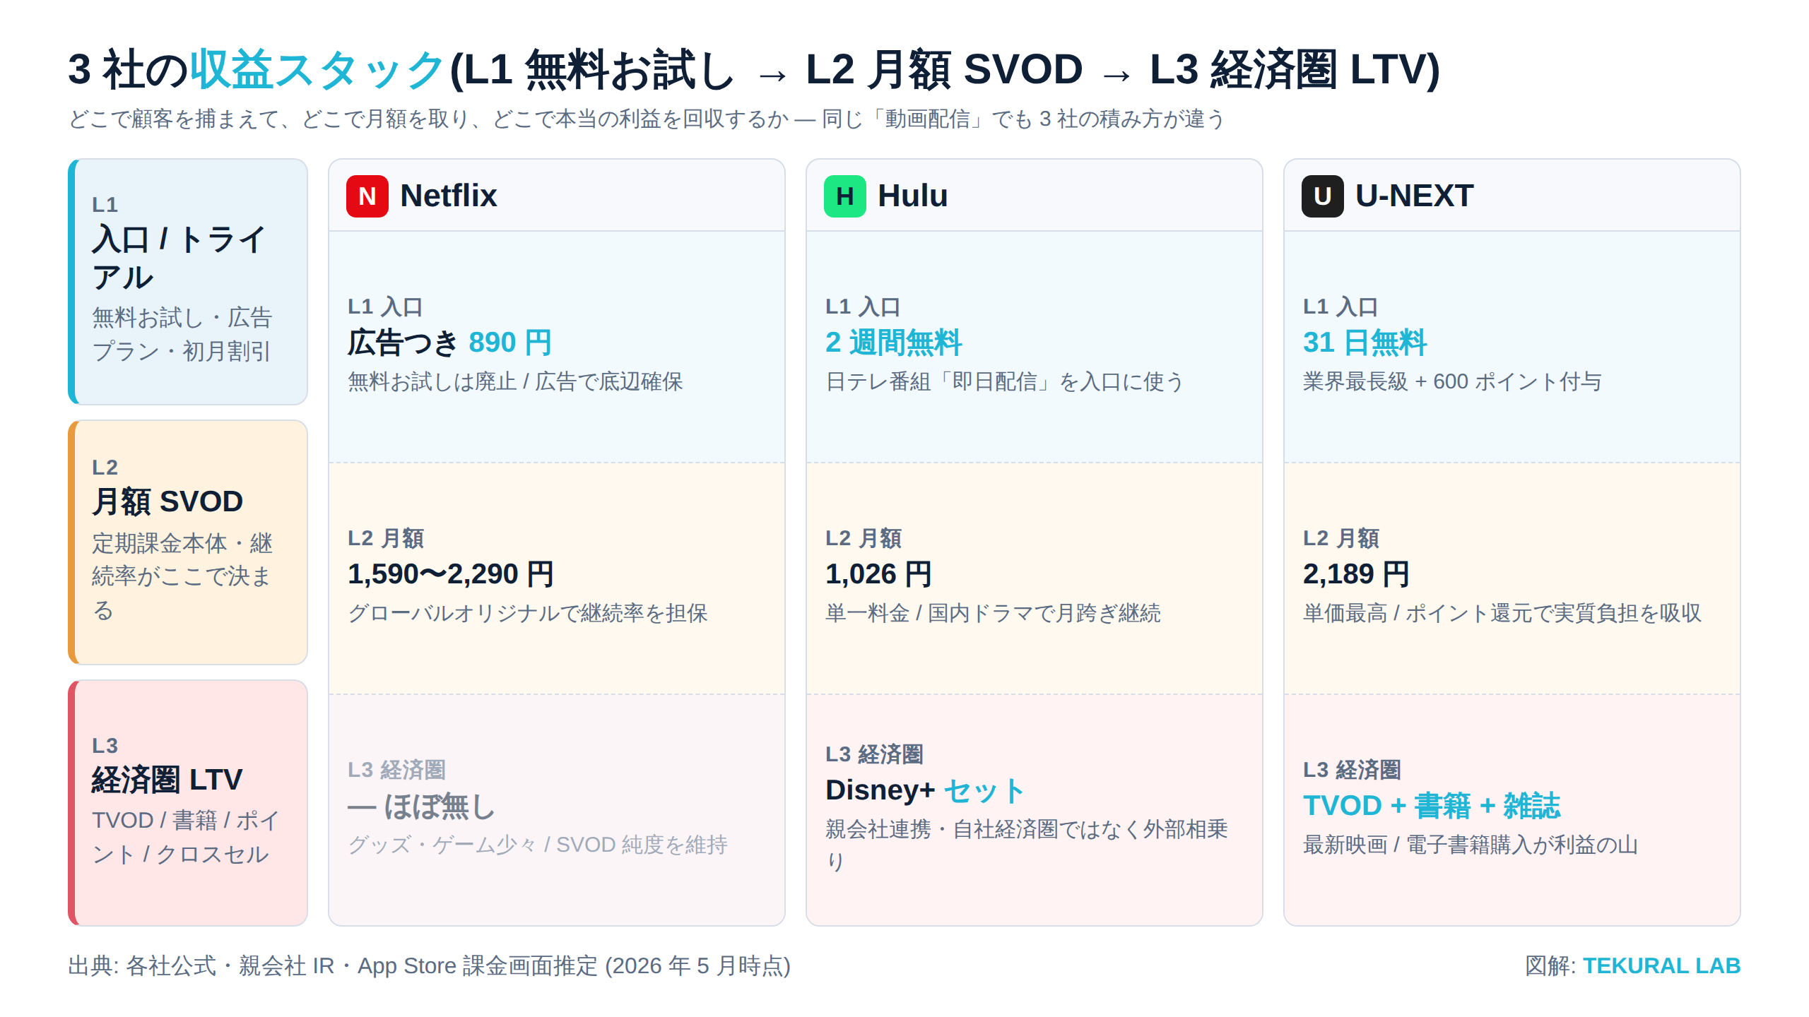Click Netflix's greyed — ほぼ無し value
1809x1017 pixels.
click(x=421, y=807)
